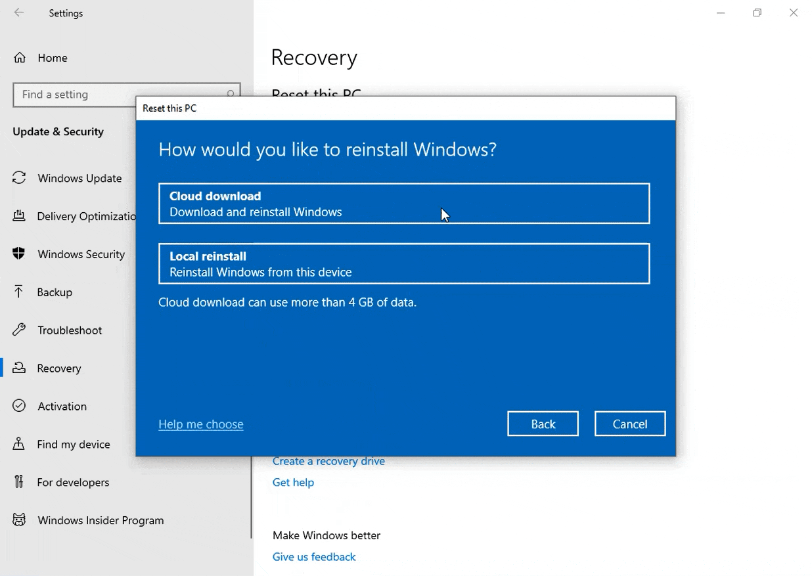
Task: Open the For developers page
Action: point(72,482)
